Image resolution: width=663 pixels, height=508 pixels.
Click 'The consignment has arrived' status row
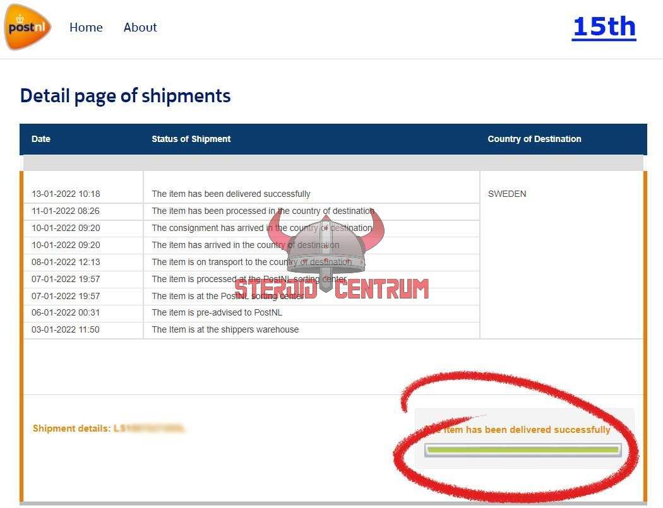[262, 228]
